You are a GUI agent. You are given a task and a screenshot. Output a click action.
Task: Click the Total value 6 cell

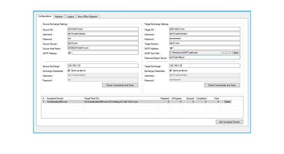pyautogui.click(x=214, y=102)
